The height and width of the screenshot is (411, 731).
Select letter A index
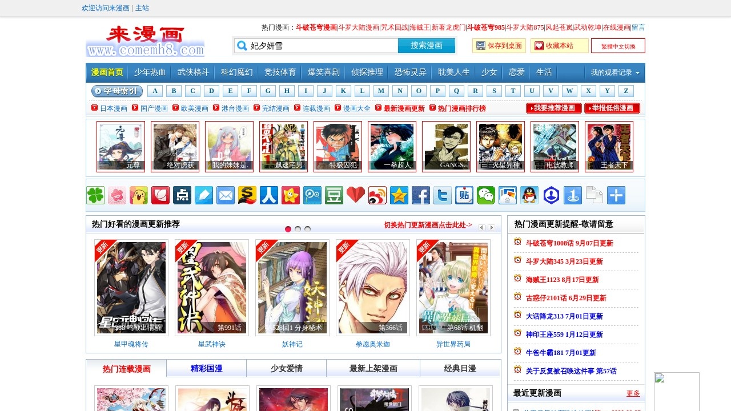coord(155,91)
